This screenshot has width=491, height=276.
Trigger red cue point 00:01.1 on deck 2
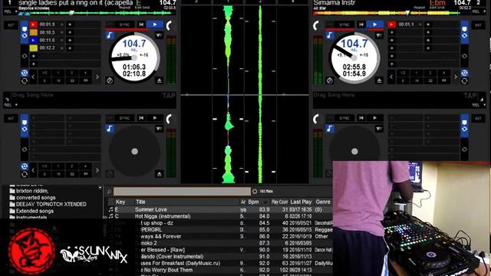(x=391, y=25)
